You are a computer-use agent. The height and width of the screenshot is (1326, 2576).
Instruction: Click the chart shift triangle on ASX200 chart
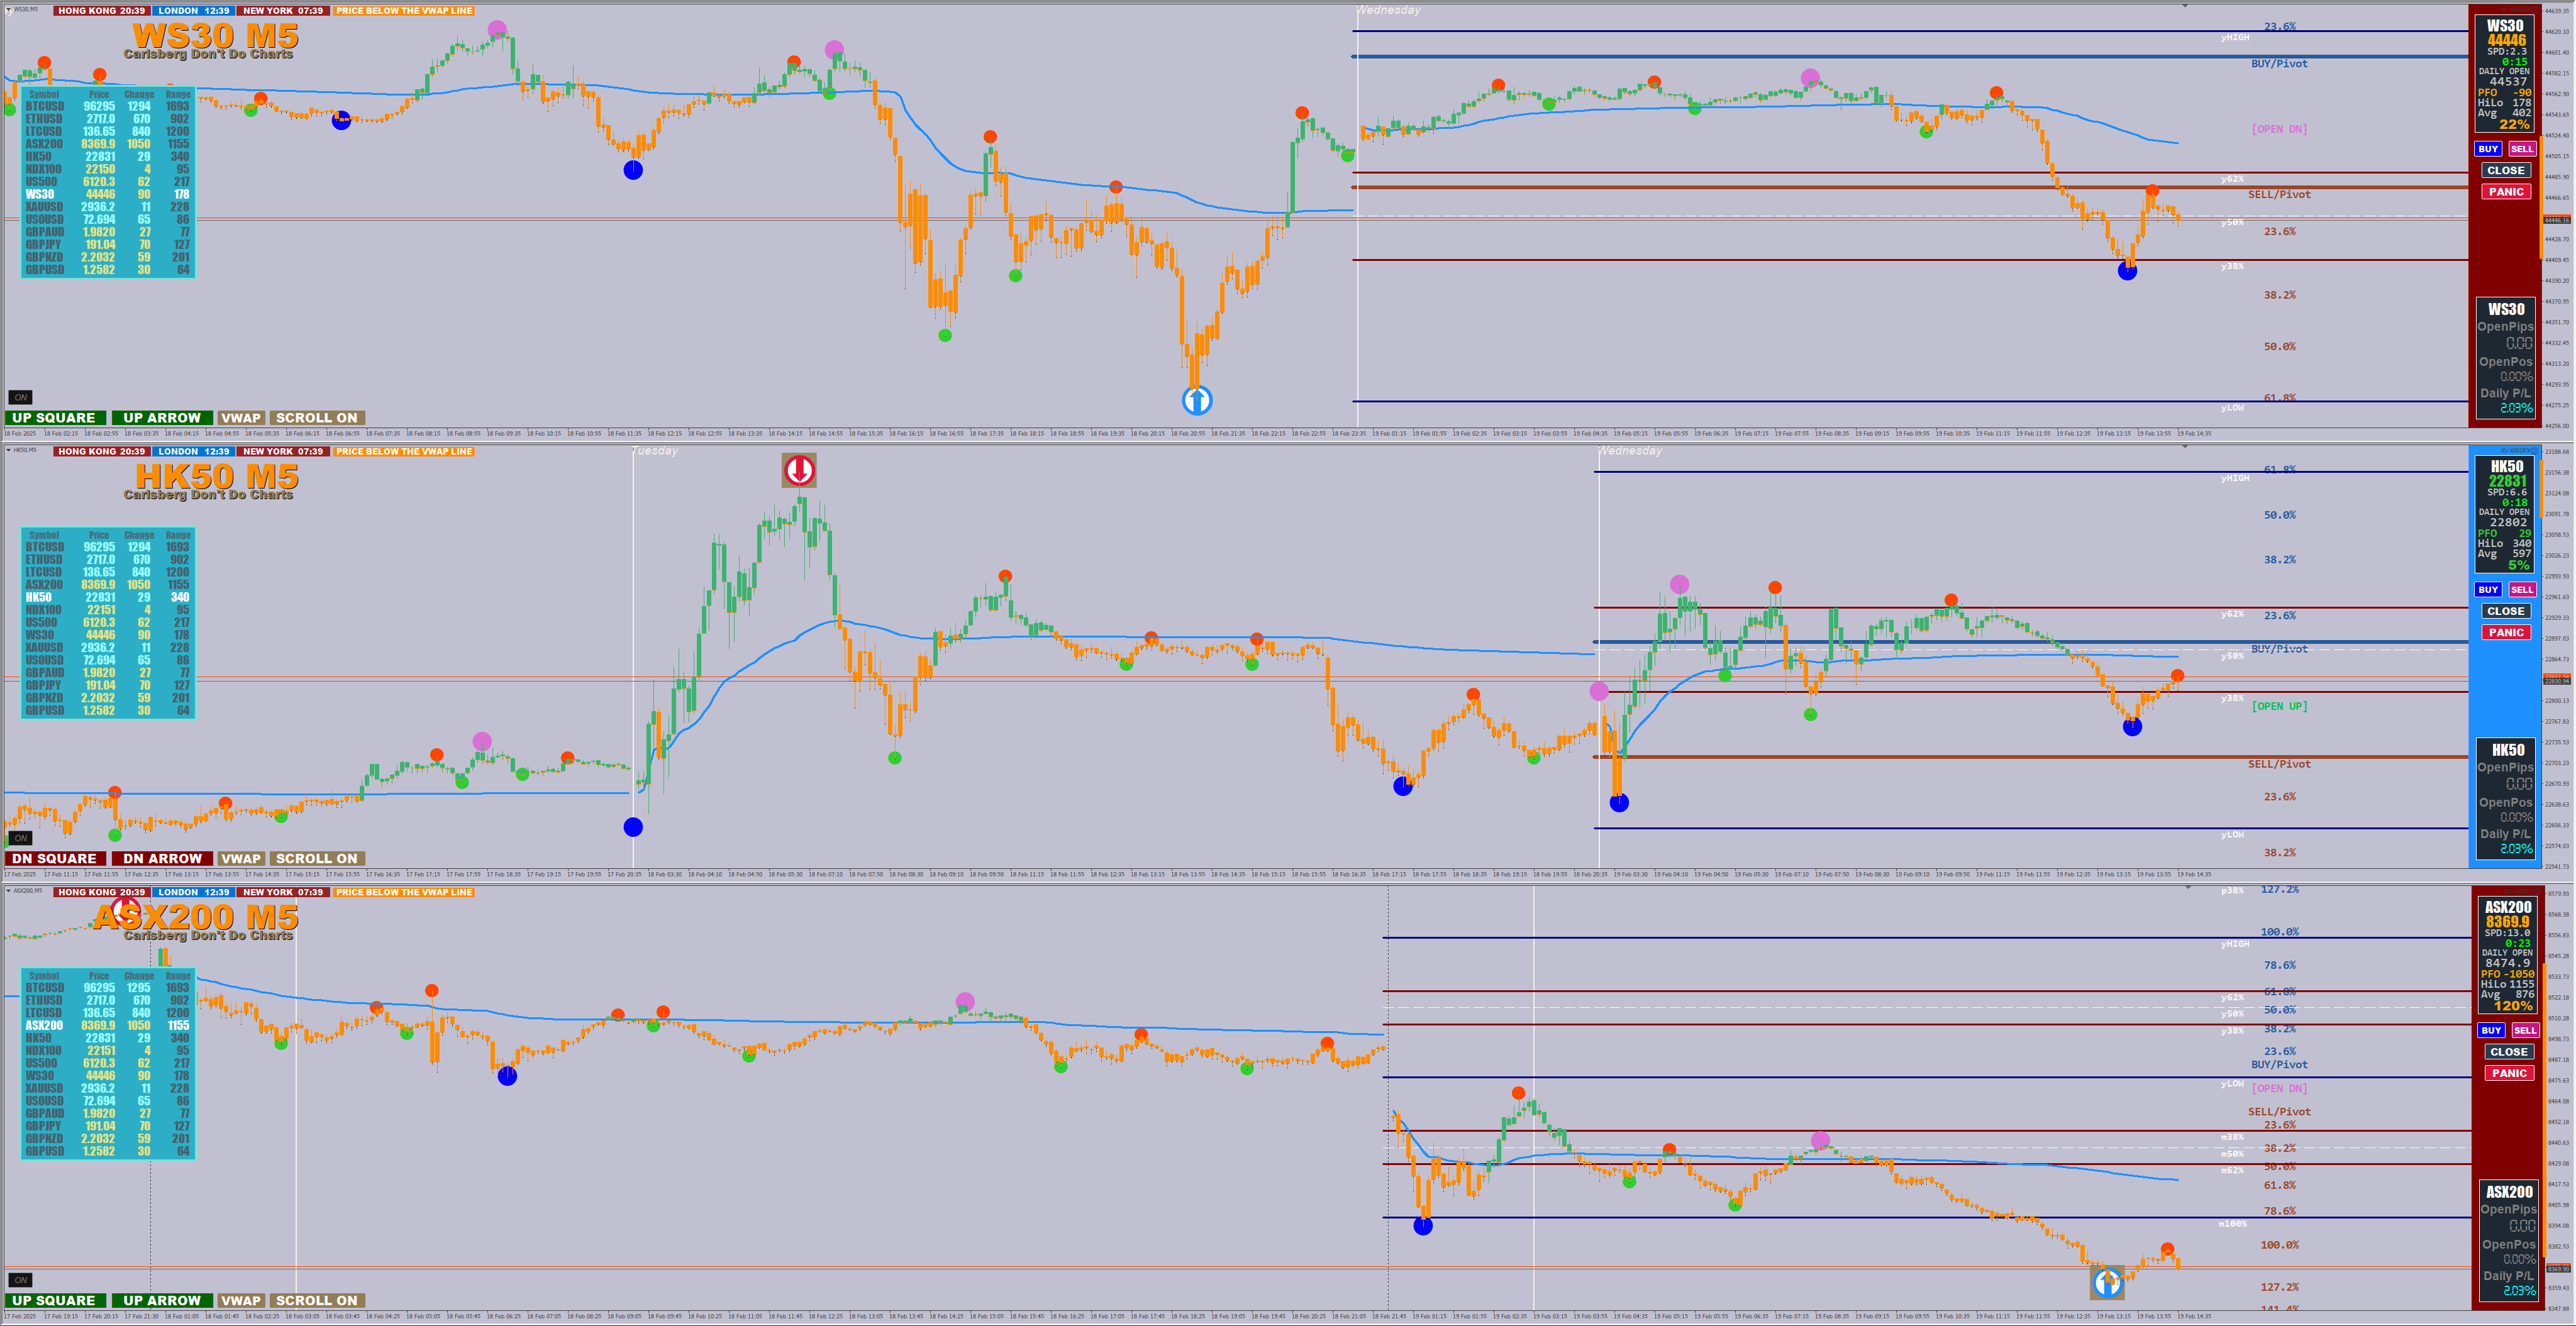point(2188,888)
